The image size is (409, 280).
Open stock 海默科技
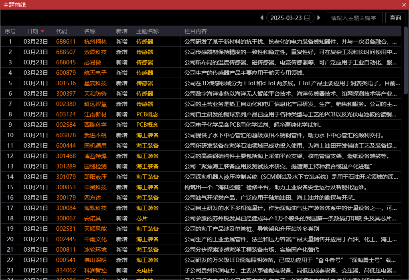click(x=95, y=208)
